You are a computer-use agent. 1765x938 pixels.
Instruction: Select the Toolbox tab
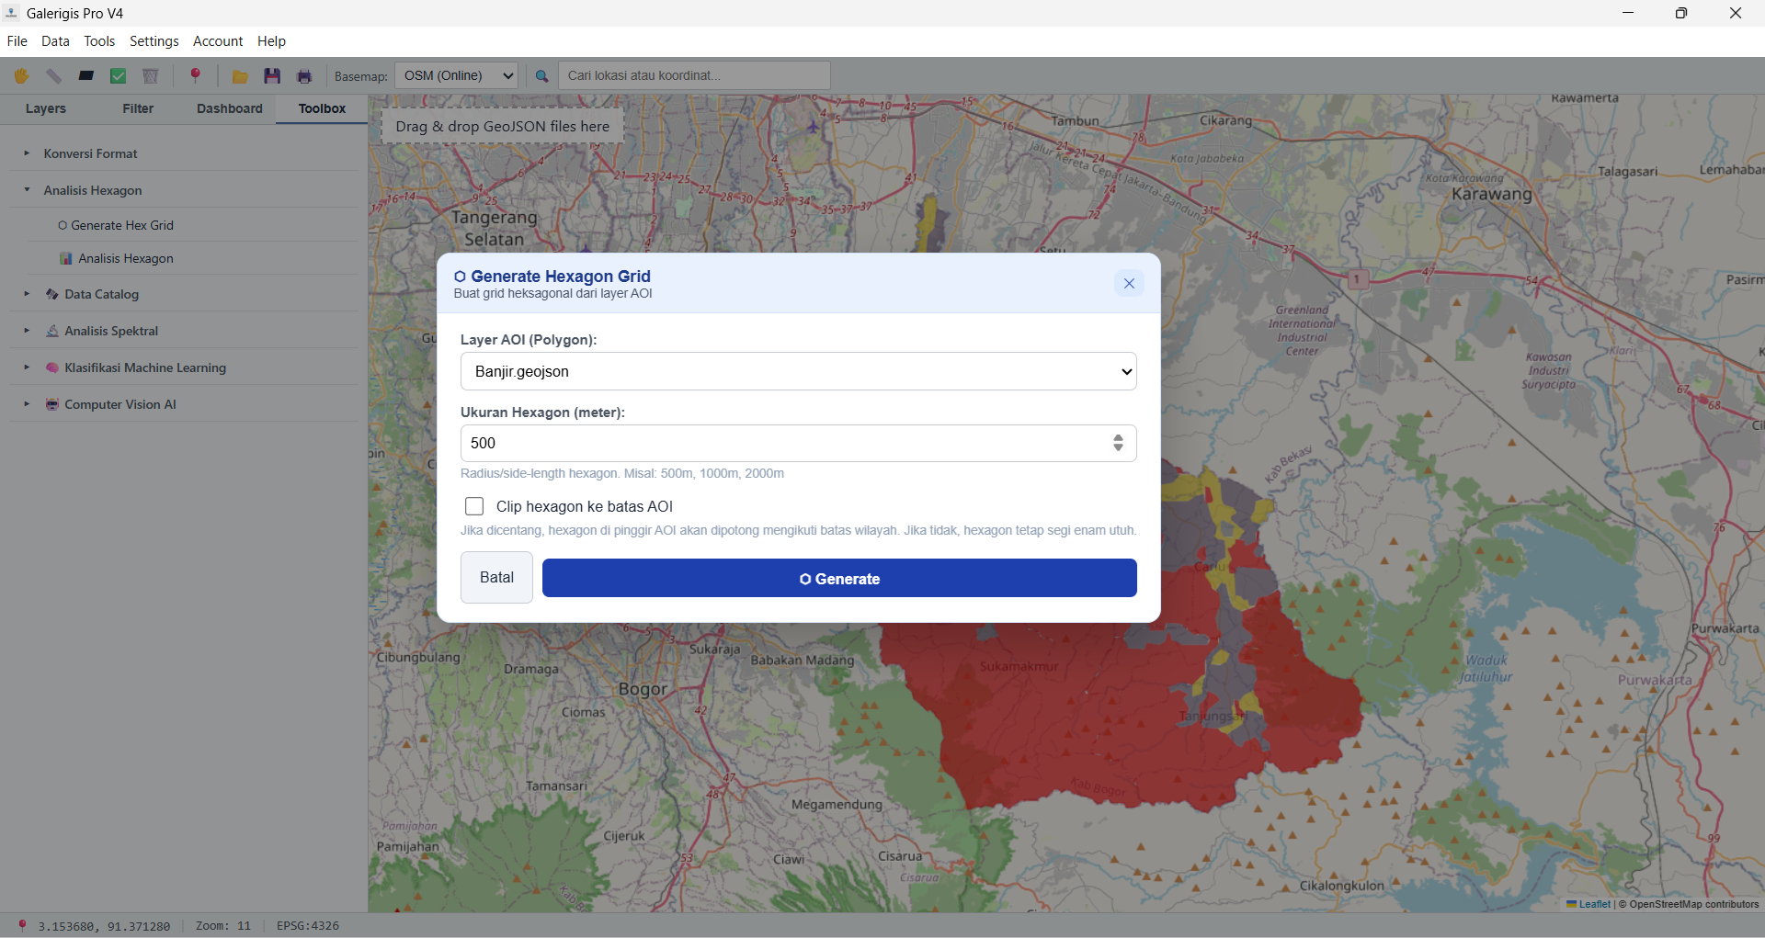(322, 108)
